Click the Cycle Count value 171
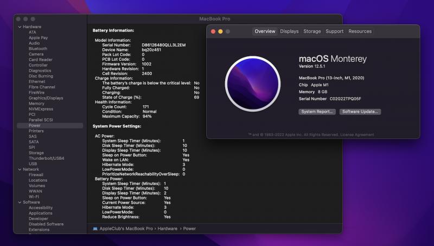Viewport: 434px width, 246px height. [x=145, y=107]
